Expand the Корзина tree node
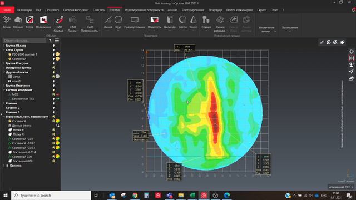This screenshot has height=200, width=356. tap(4, 166)
